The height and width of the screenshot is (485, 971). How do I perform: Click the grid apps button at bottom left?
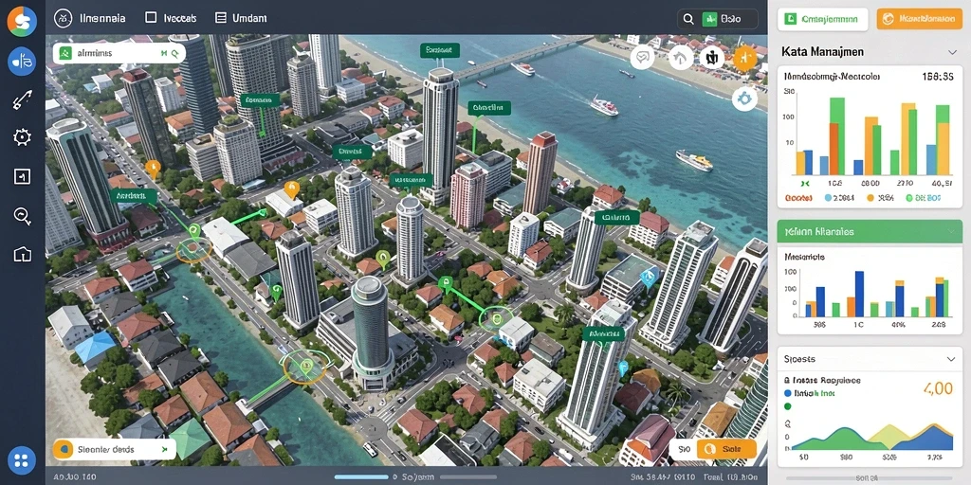click(x=22, y=460)
